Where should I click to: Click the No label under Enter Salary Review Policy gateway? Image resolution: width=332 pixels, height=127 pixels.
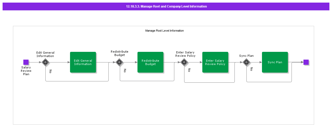(189, 70)
